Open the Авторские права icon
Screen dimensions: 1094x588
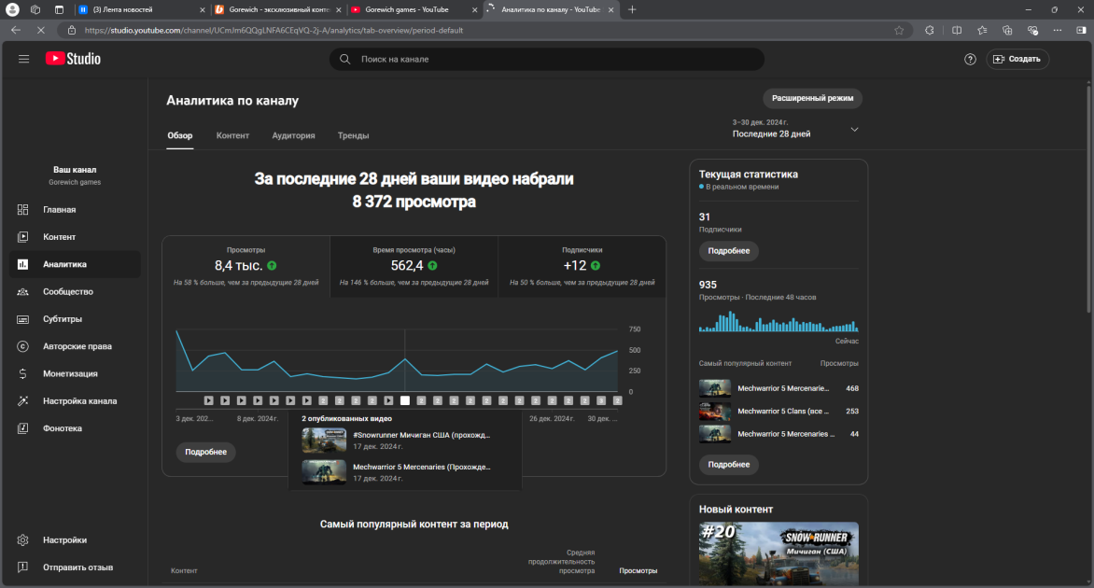point(23,346)
